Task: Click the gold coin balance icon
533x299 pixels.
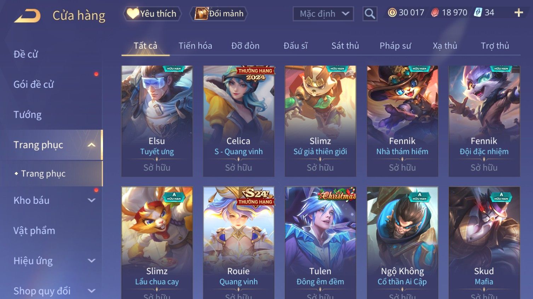Action: coord(392,13)
